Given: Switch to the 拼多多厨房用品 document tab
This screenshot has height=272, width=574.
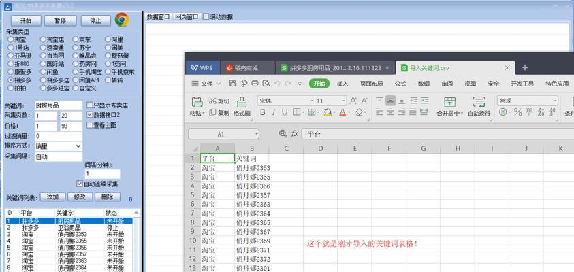Looking at the screenshot, I should click(x=335, y=67).
